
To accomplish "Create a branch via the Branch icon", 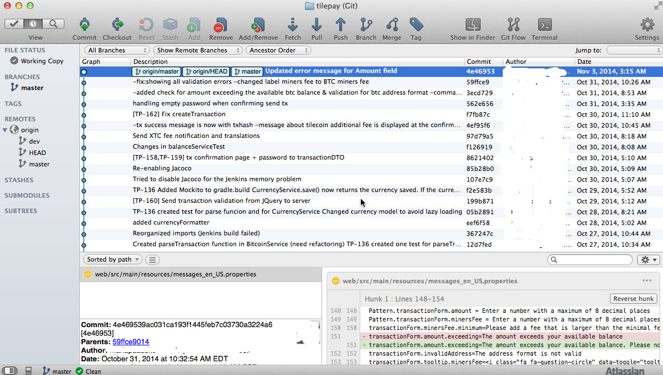I will click(x=366, y=25).
